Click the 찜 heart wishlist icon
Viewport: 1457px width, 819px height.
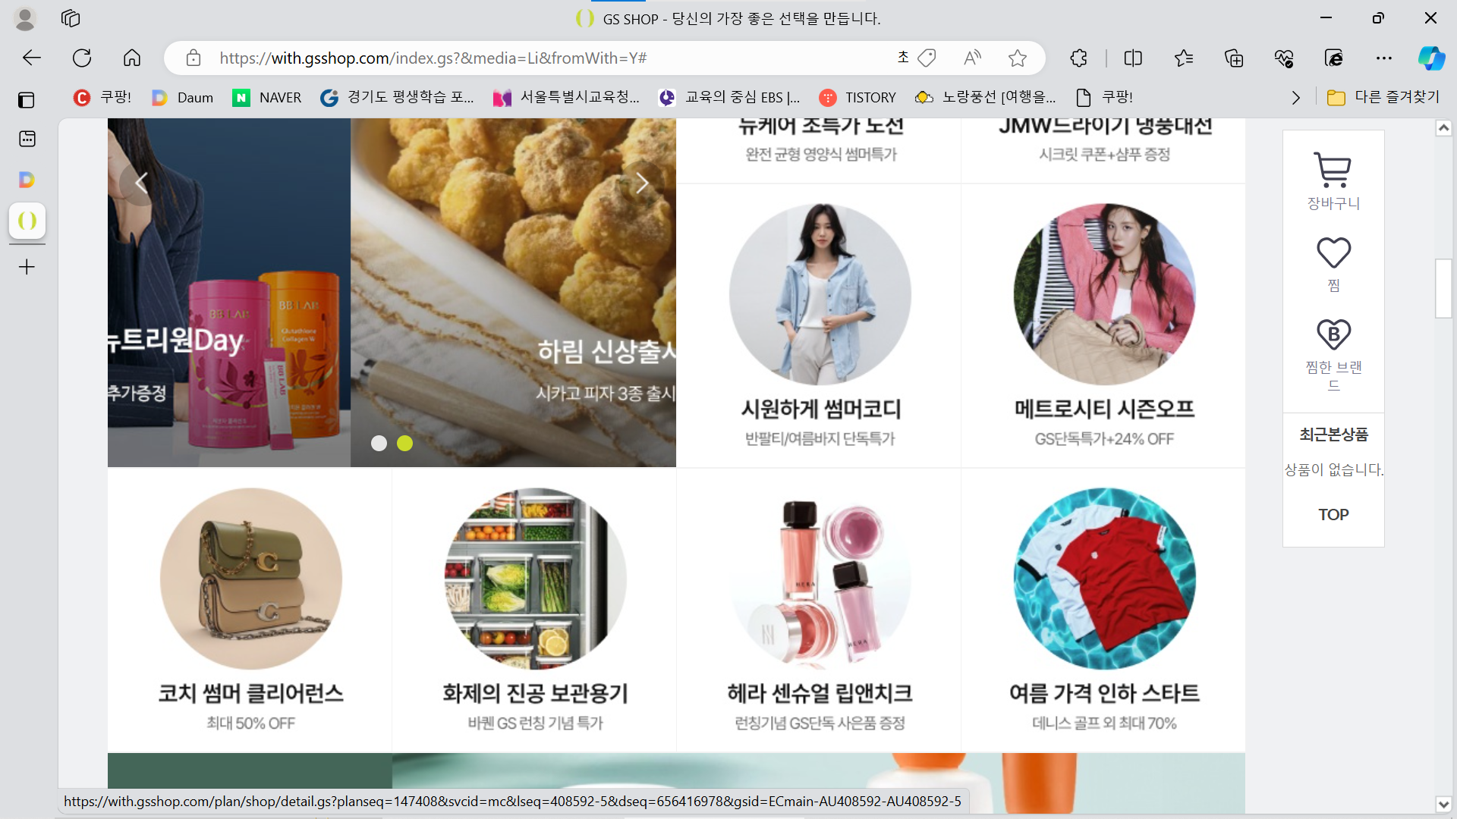(1333, 253)
